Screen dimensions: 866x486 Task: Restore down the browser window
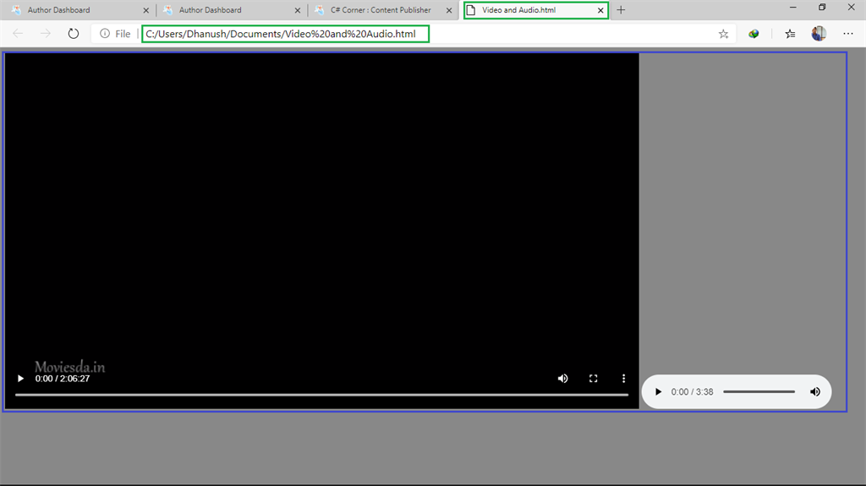click(x=822, y=7)
